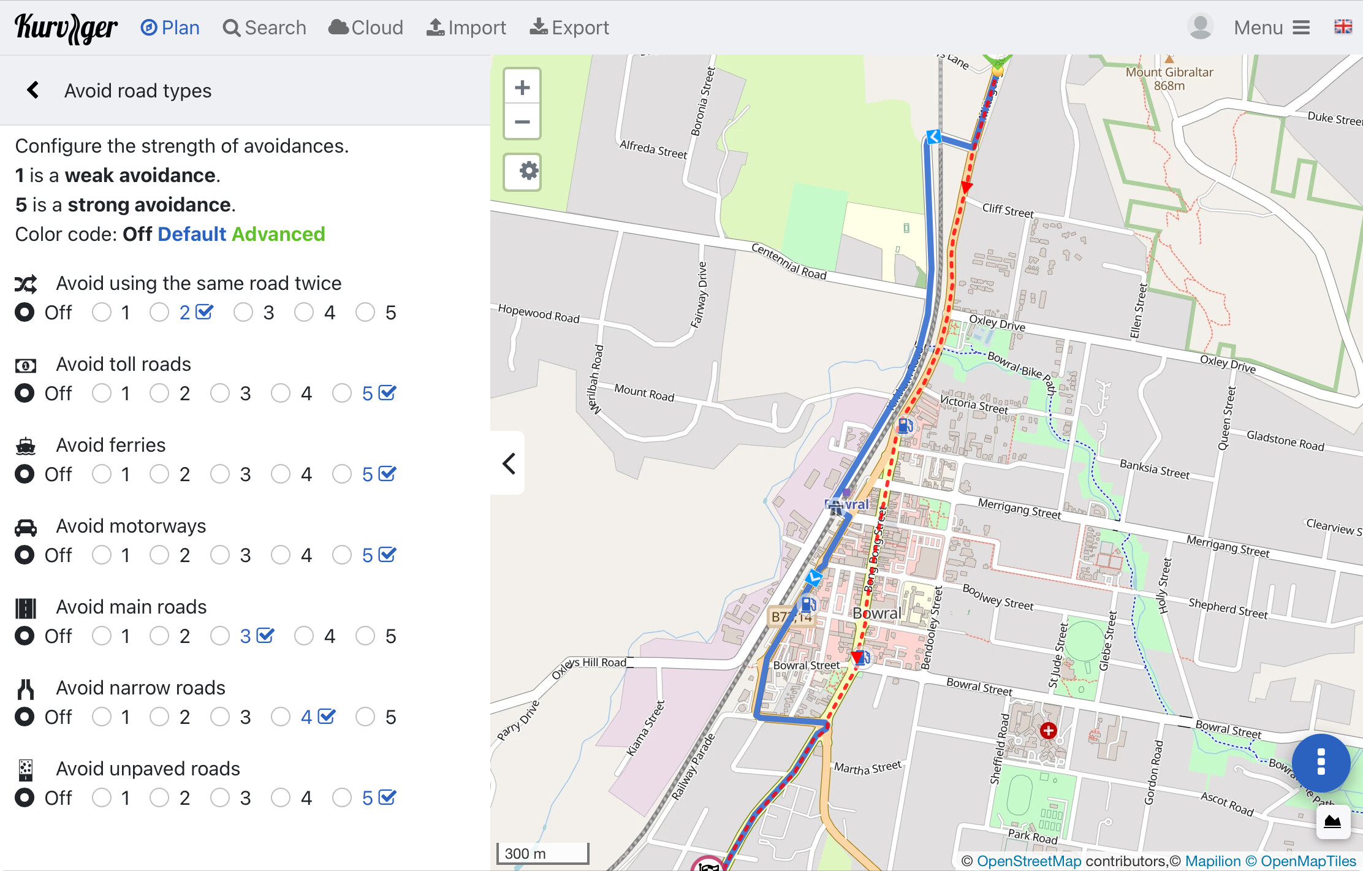Set Avoid ferries to 5

click(x=342, y=474)
